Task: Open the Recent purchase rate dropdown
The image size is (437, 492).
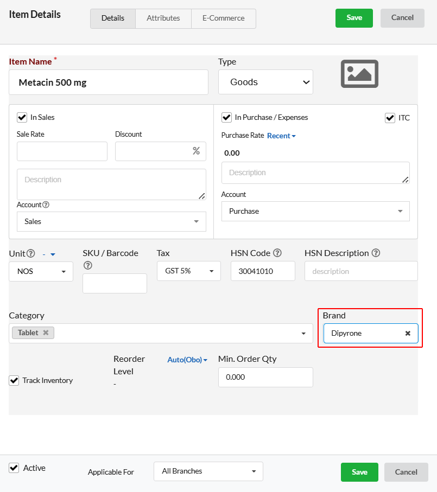Action: (281, 136)
